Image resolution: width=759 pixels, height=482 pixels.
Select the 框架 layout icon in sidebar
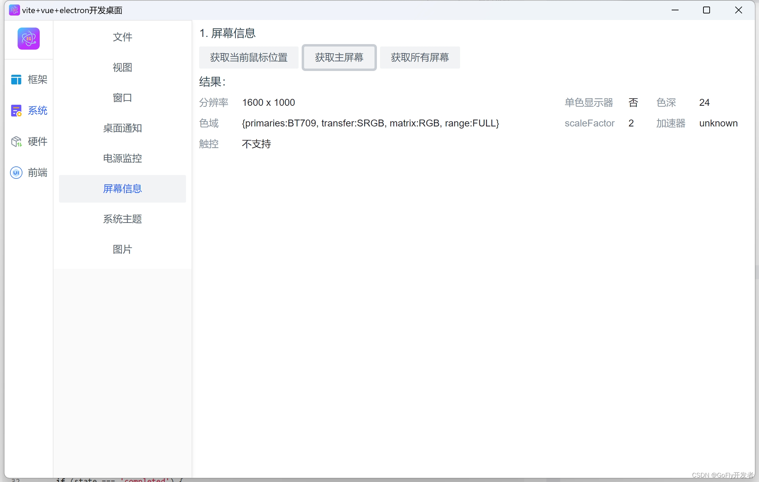[x=16, y=80]
